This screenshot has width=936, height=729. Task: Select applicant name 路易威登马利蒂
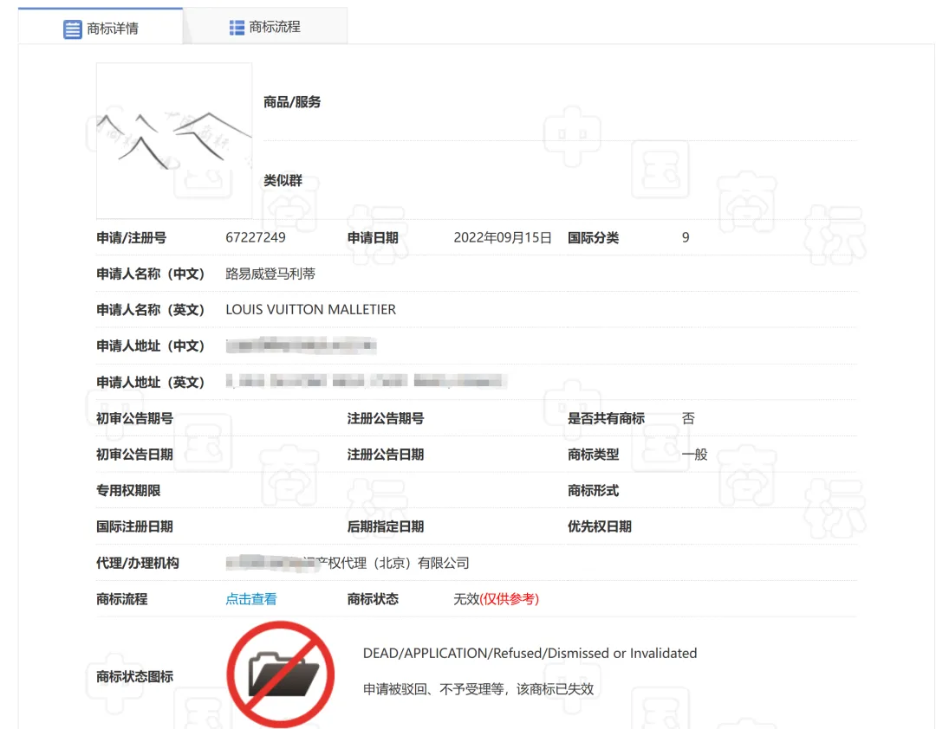[x=270, y=274]
